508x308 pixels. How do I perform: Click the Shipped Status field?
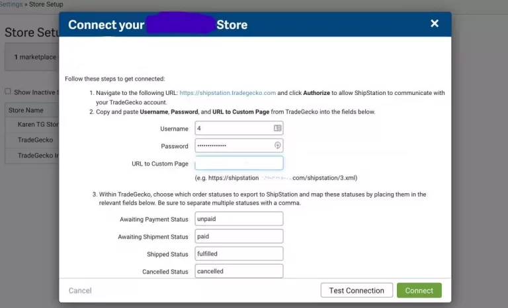(239, 254)
